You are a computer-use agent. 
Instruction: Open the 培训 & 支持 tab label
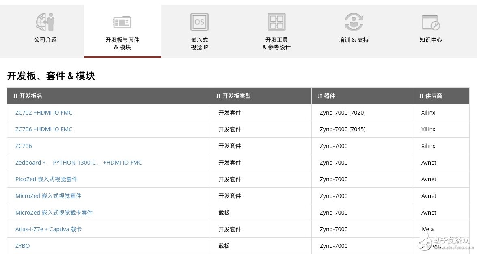tap(354, 40)
